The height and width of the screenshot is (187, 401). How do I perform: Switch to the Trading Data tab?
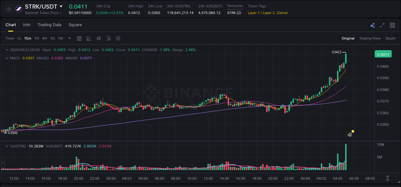49,25
